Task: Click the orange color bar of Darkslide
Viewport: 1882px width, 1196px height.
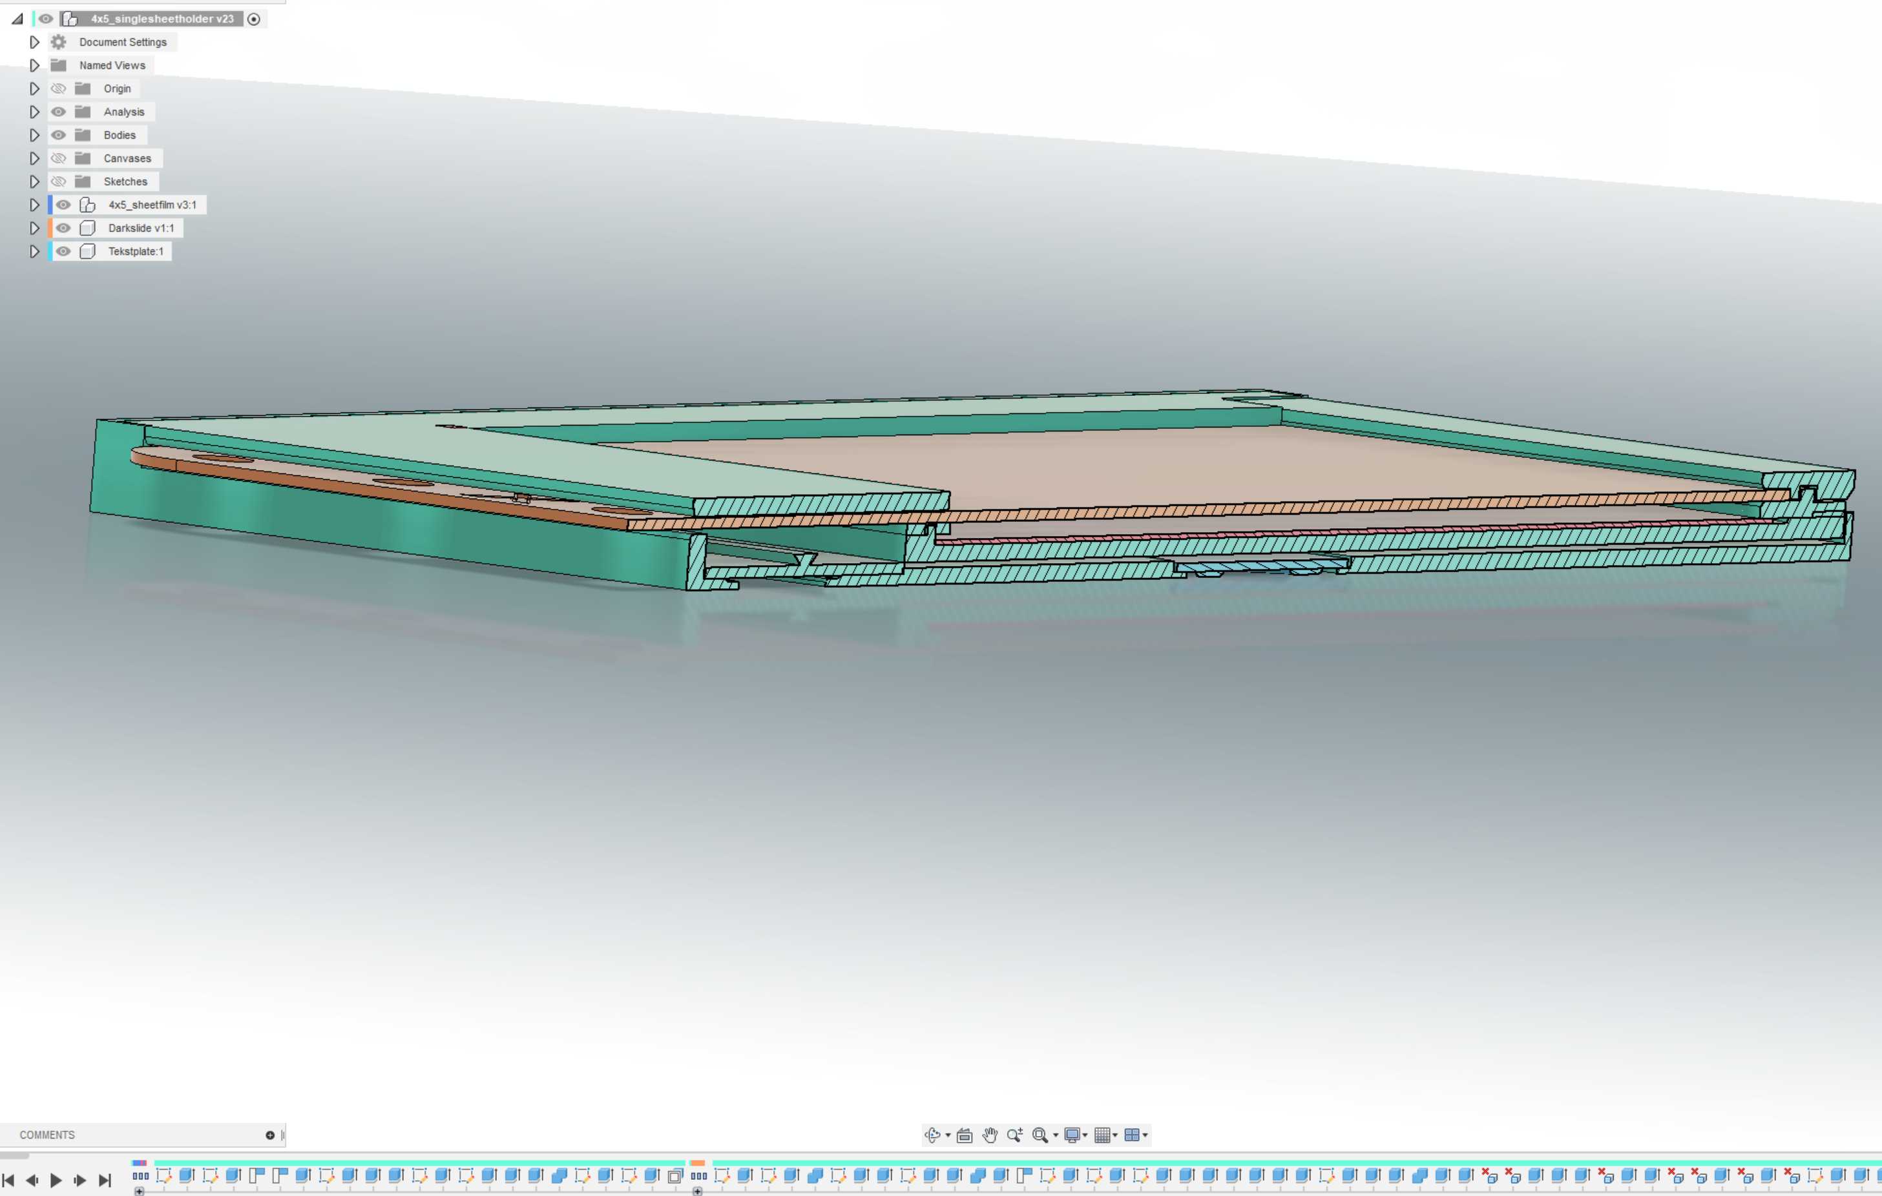Action: click(x=50, y=228)
